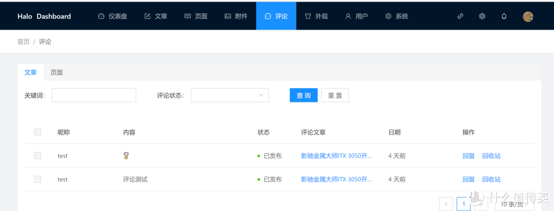Screen dimensions: 554x211
Task: Click the 操作 column header
Action: (x=468, y=132)
